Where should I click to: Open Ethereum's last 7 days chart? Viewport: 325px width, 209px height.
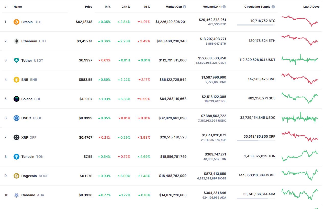300,40
